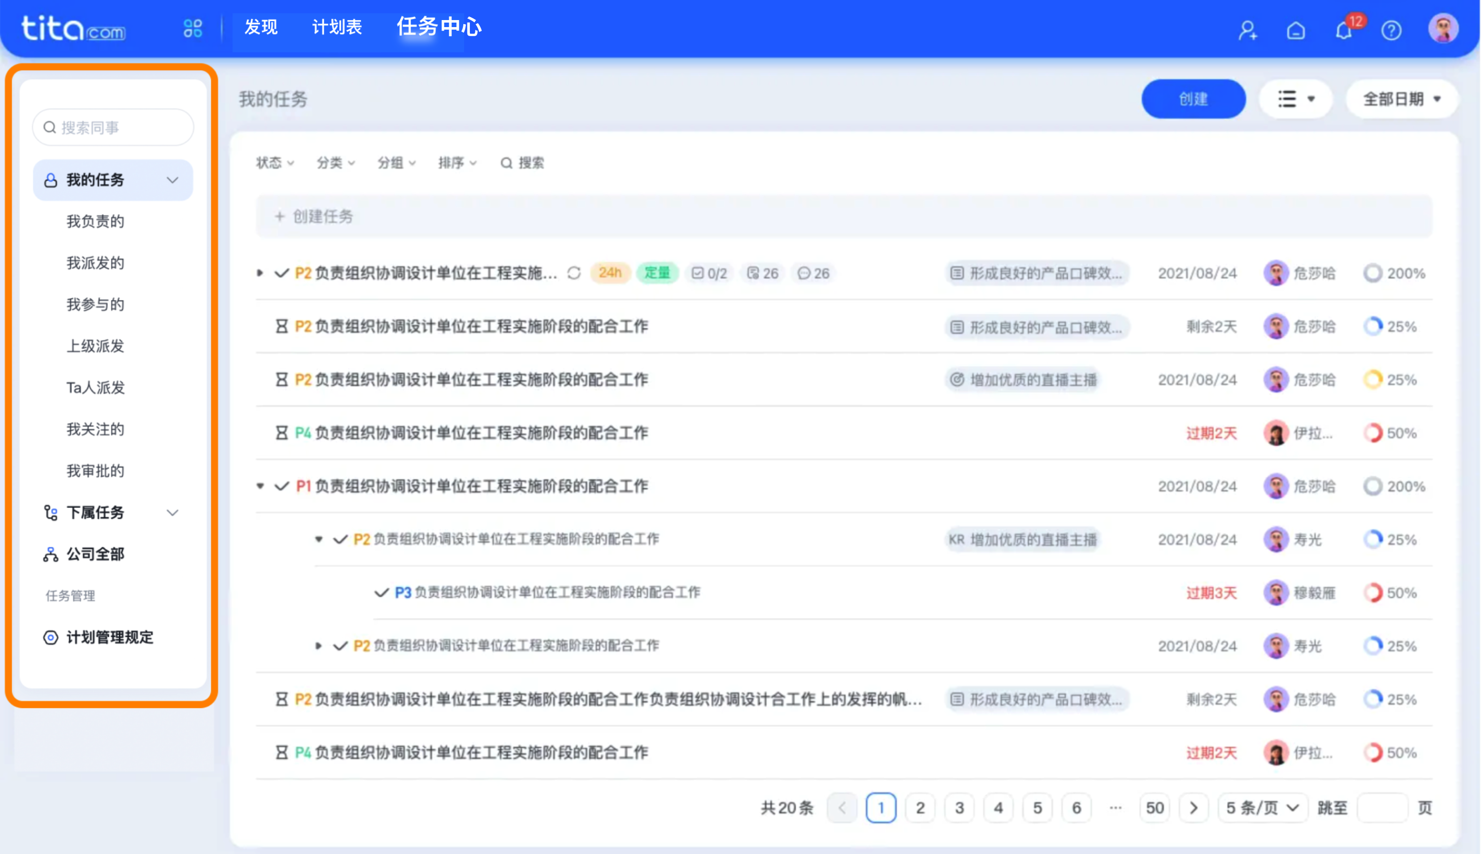The image size is (1482, 854).
Task: Click the 我的任务 person icon in sidebar
Action: coord(51,180)
